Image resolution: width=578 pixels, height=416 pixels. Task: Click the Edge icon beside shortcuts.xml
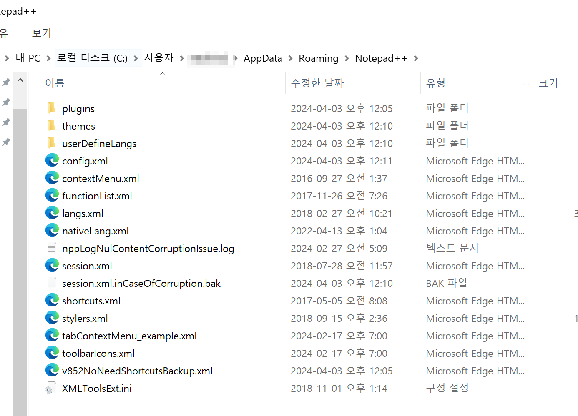[x=52, y=300]
